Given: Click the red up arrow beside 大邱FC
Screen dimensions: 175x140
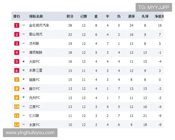Looking at the screenshot, I should pos(24,62).
